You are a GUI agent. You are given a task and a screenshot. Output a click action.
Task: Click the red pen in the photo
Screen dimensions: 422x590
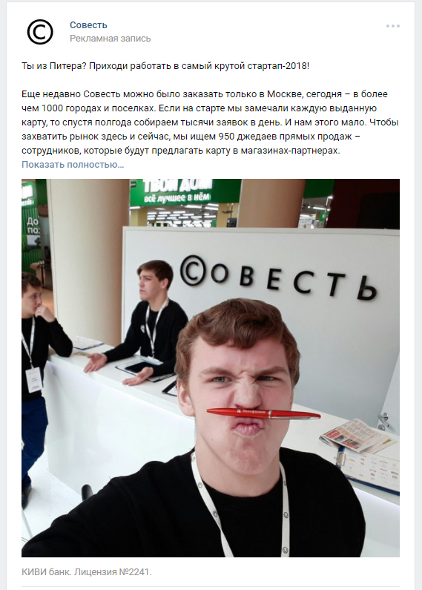(x=263, y=413)
